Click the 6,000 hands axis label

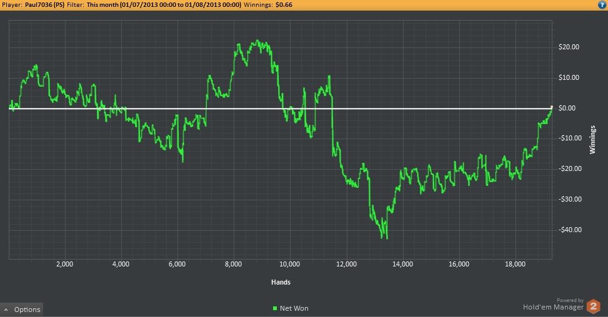(177, 264)
